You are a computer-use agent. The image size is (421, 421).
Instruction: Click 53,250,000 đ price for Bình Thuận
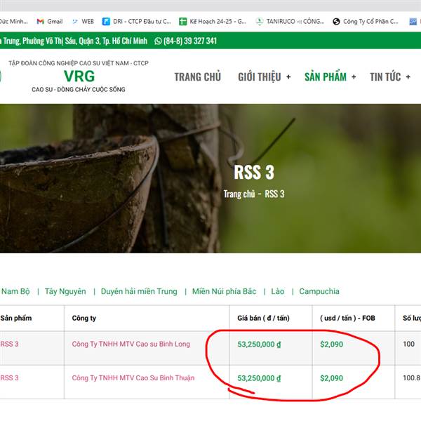259,378
